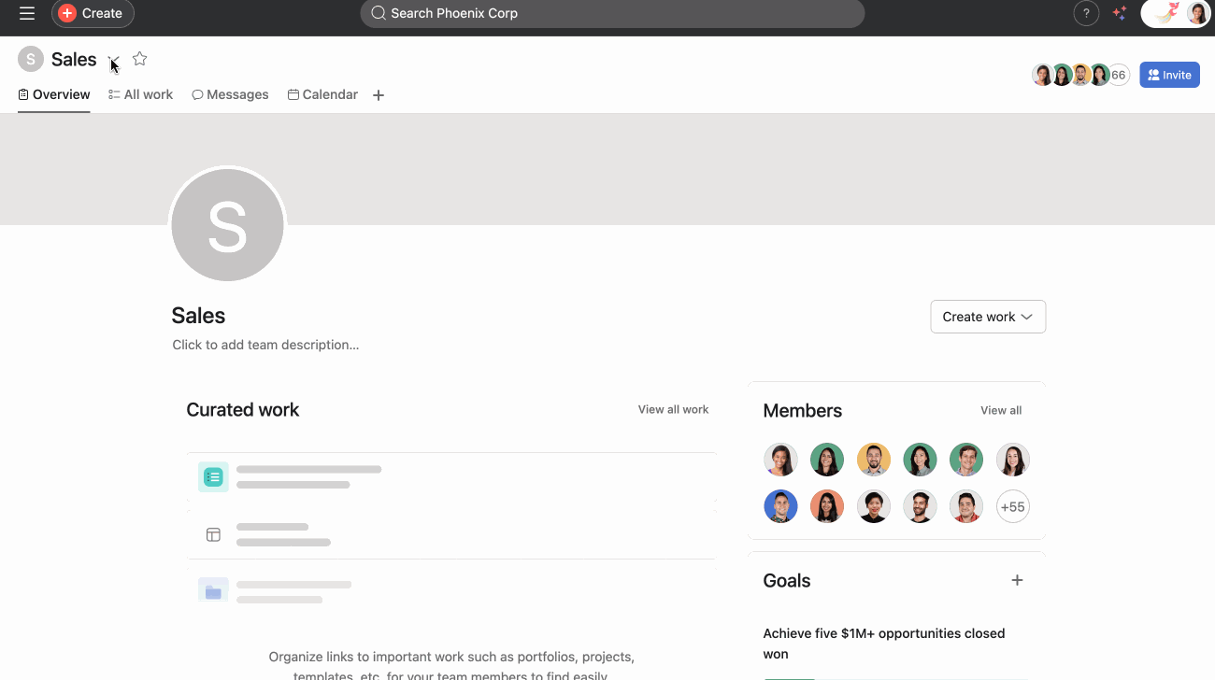Open the hamburger navigation menu
This screenshot has width=1215, height=680.
pyautogui.click(x=27, y=13)
